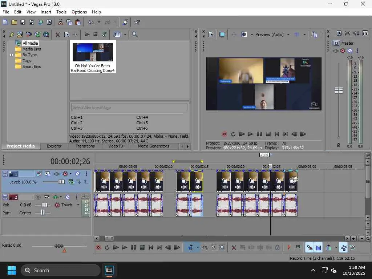This screenshot has width=372, height=279.
Task: Open the Undo history dropdown arrow
Action: [x=99, y=22]
